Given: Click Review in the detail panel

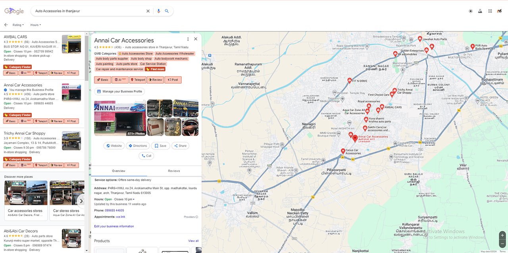Looking at the screenshot, I should [155, 80].
